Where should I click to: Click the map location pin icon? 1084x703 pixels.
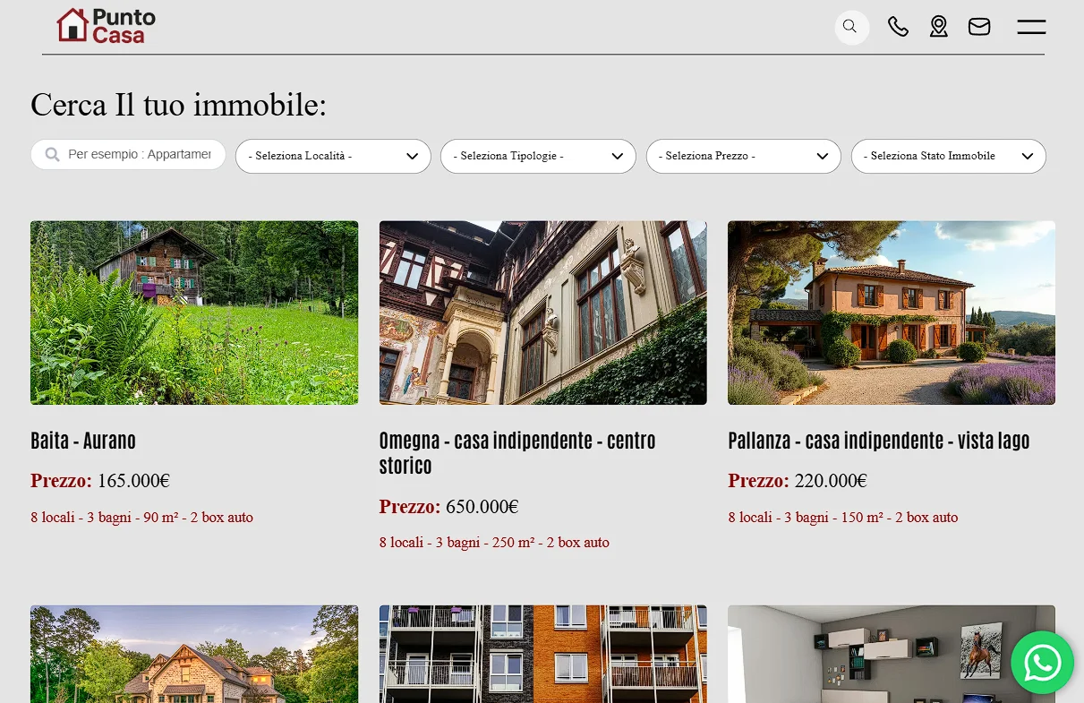click(938, 27)
